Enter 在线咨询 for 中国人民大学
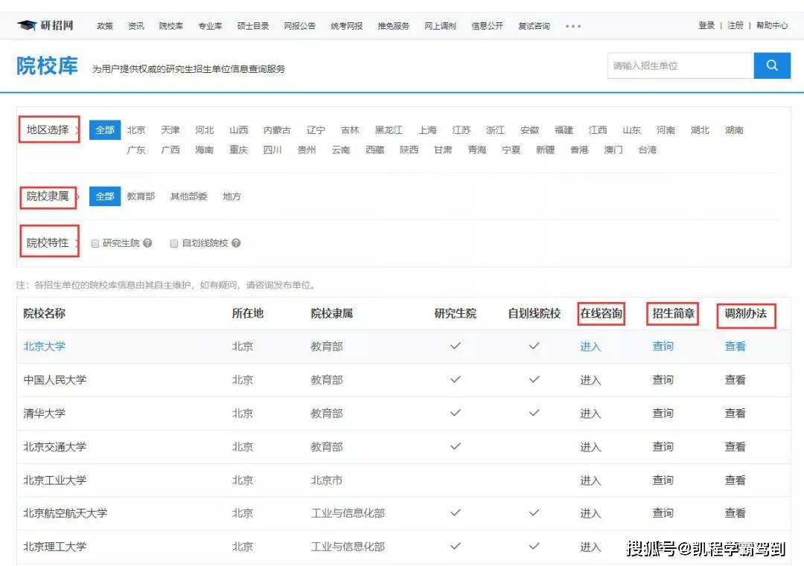 click(x=590, y=380)
